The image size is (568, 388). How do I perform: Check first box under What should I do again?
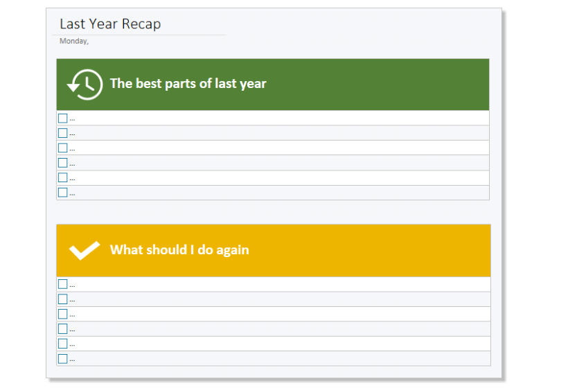(62, 284)
